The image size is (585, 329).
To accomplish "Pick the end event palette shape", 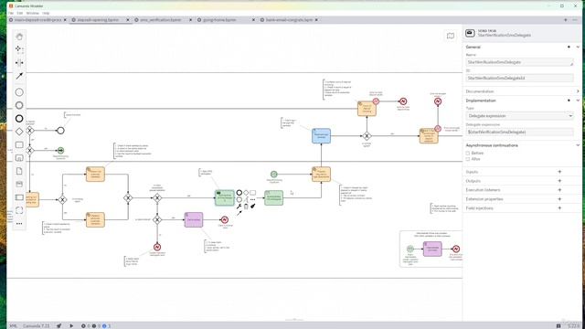I will point(19,118).
